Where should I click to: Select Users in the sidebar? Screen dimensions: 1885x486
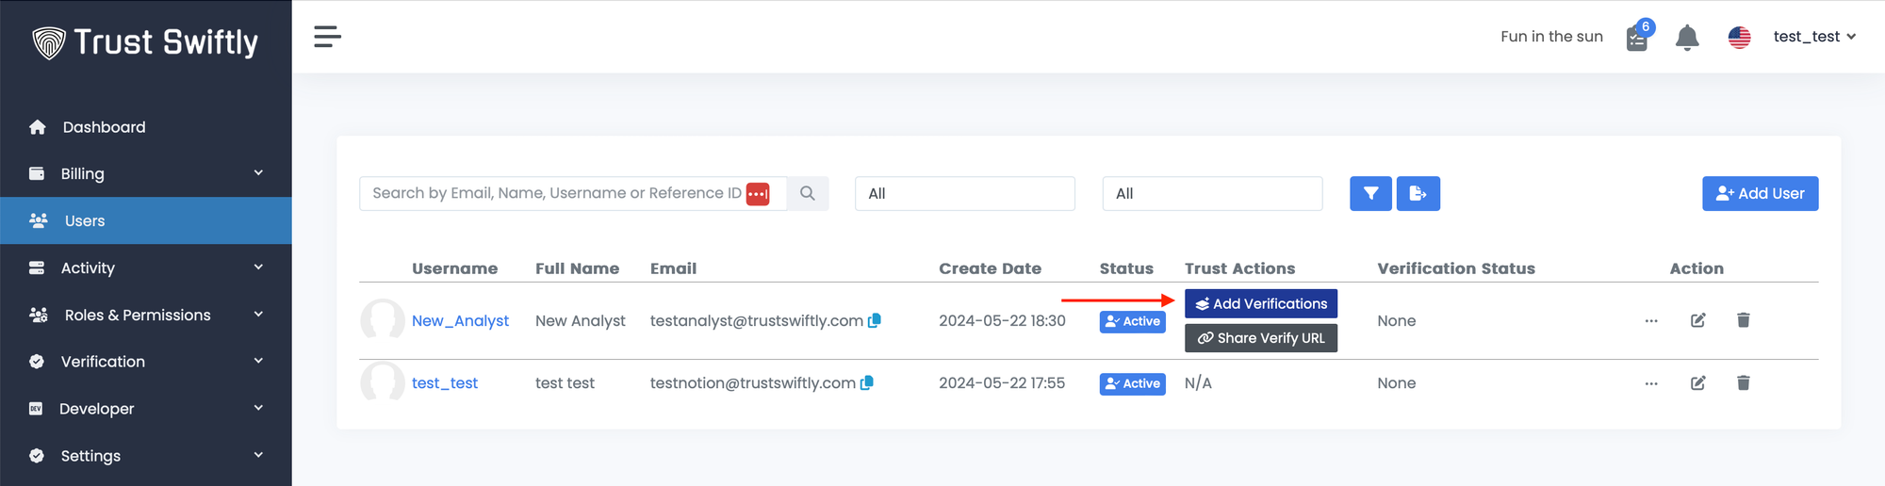(x=85, y=220)
